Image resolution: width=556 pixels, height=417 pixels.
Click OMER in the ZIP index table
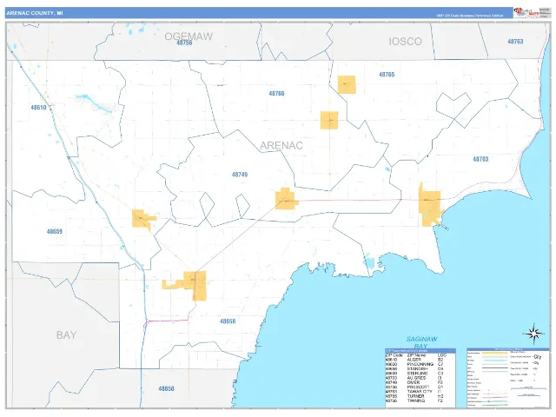click(x=414, y=382)
